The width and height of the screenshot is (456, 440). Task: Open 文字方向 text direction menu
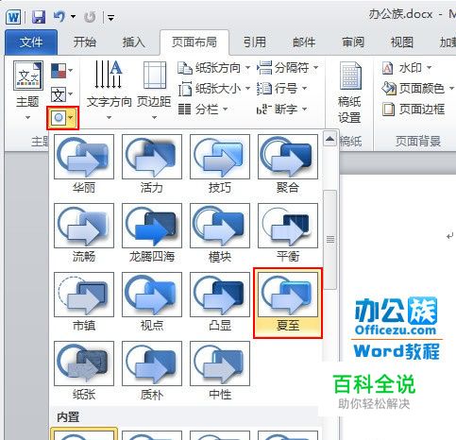point(109,91)
